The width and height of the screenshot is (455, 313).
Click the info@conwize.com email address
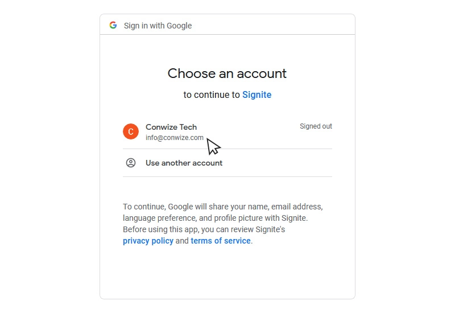175,138
